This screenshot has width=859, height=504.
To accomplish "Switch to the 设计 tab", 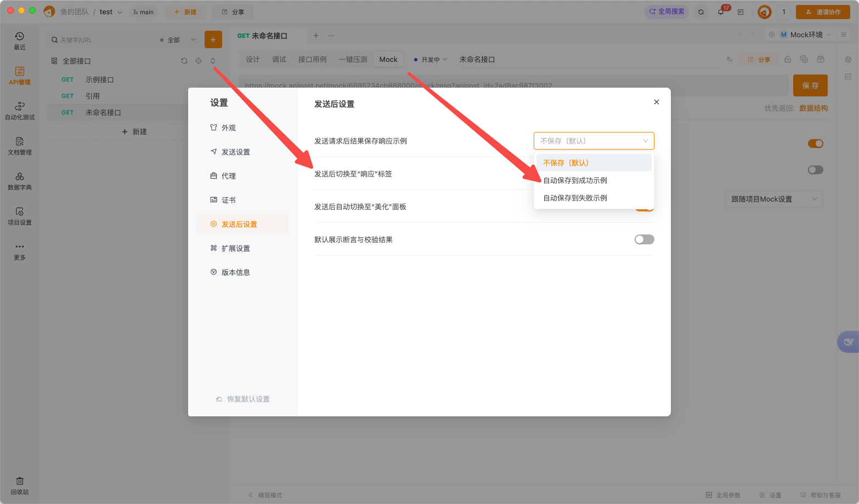I will [252, 59].
